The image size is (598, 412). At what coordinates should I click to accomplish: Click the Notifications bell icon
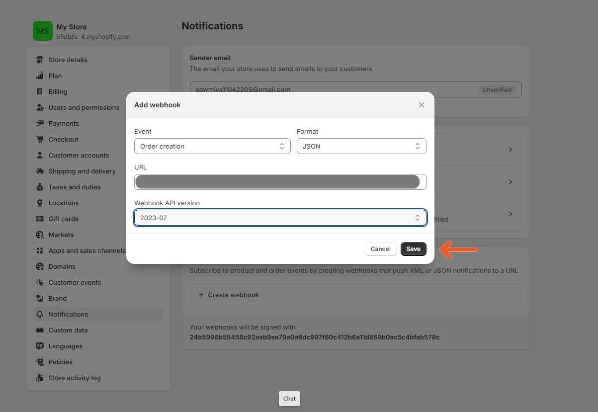[x=40, y=314]
